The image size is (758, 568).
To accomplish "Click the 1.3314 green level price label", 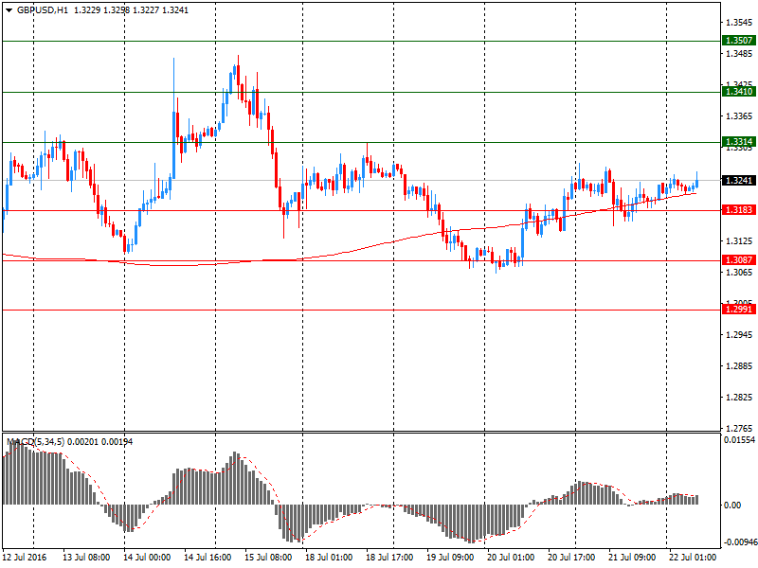I will 739,141.
